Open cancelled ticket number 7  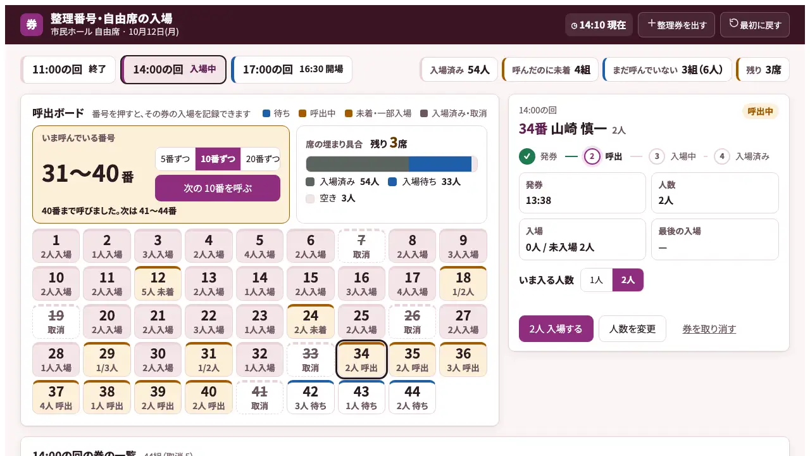click(361, 246)
